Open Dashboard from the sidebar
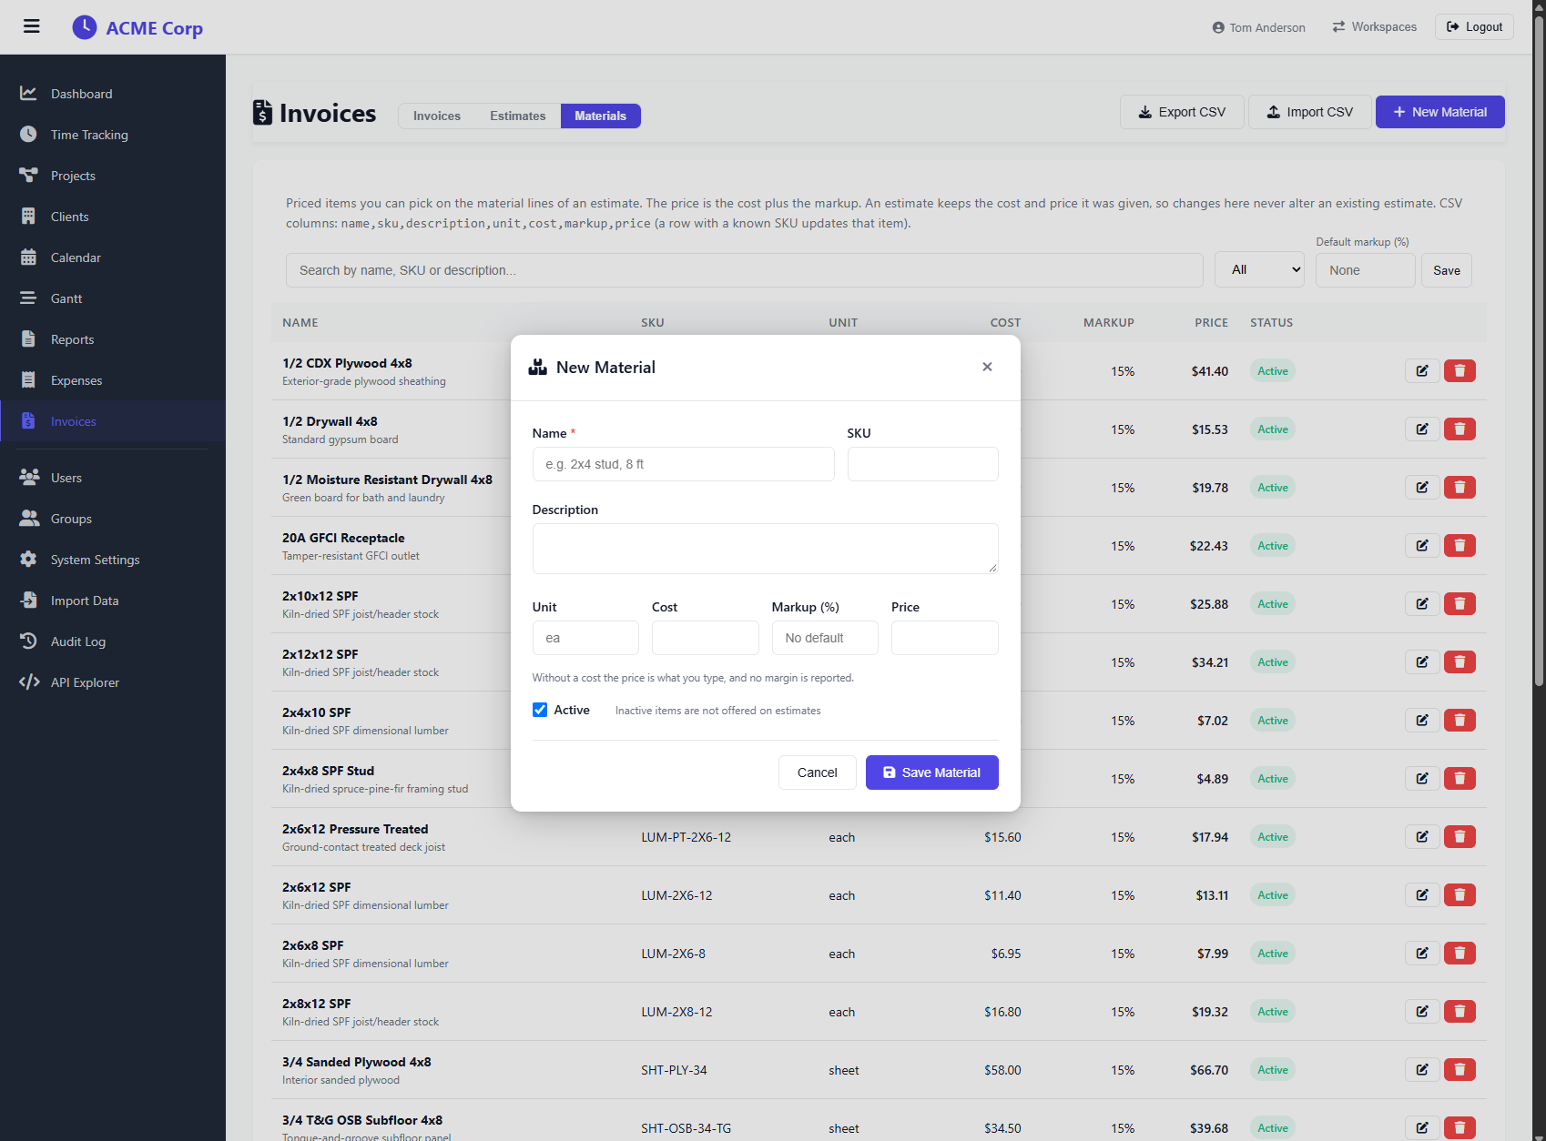The width and height of the screenshot is (1546, 1141). pos(113,94)
